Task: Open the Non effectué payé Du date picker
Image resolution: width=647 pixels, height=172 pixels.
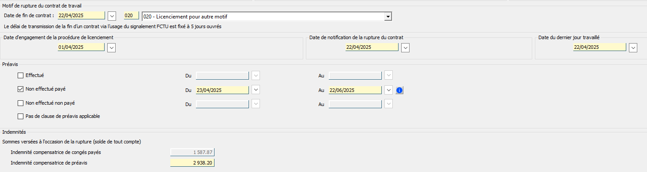Action: click(x=256, y=90)
